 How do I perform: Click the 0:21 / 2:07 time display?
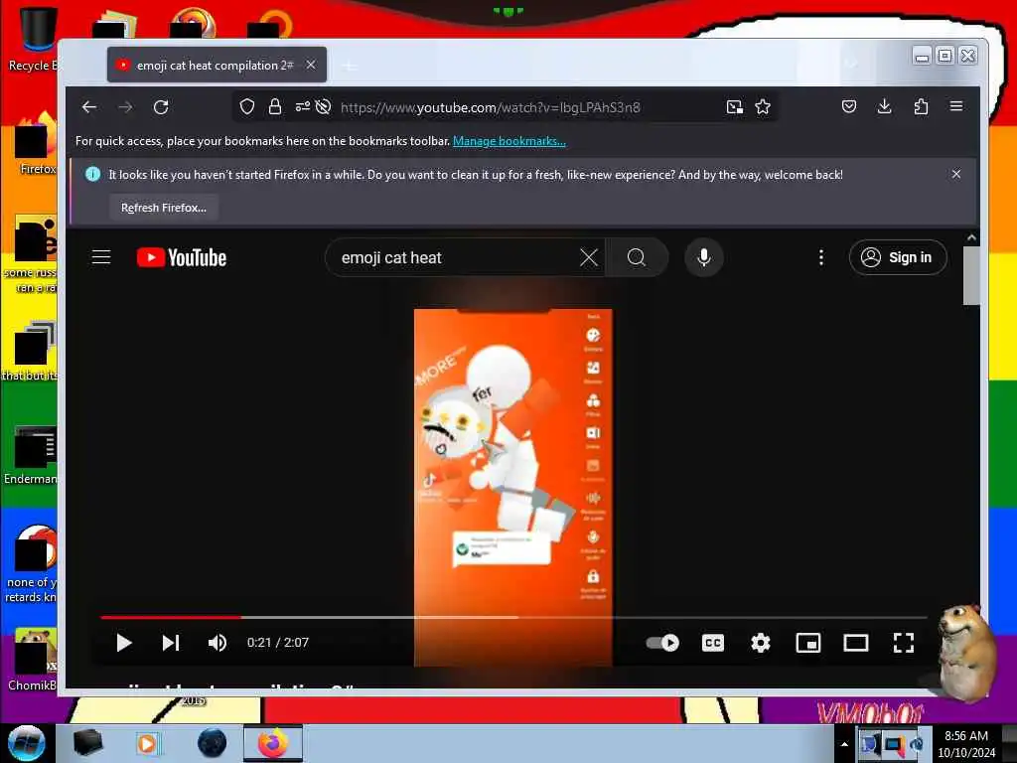point(278,643)
